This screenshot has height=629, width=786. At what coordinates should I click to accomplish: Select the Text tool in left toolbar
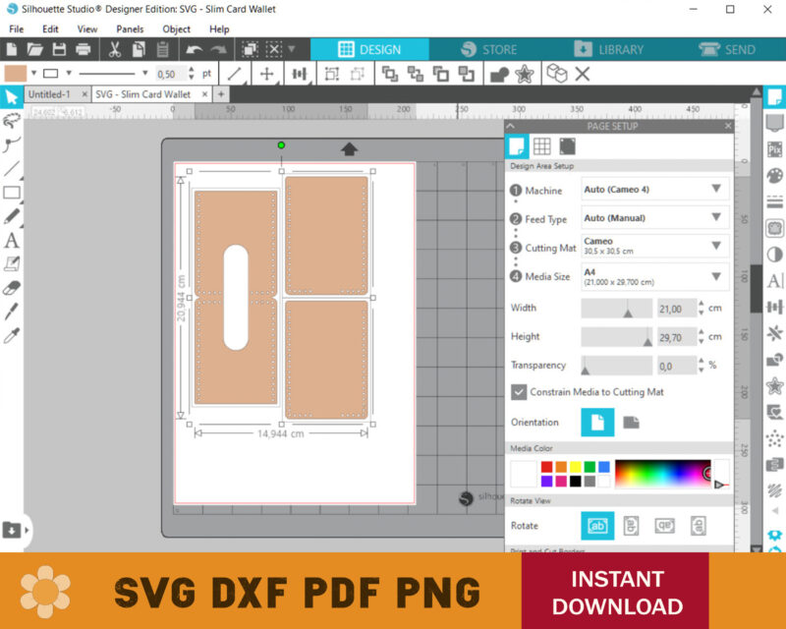point(12,240)
